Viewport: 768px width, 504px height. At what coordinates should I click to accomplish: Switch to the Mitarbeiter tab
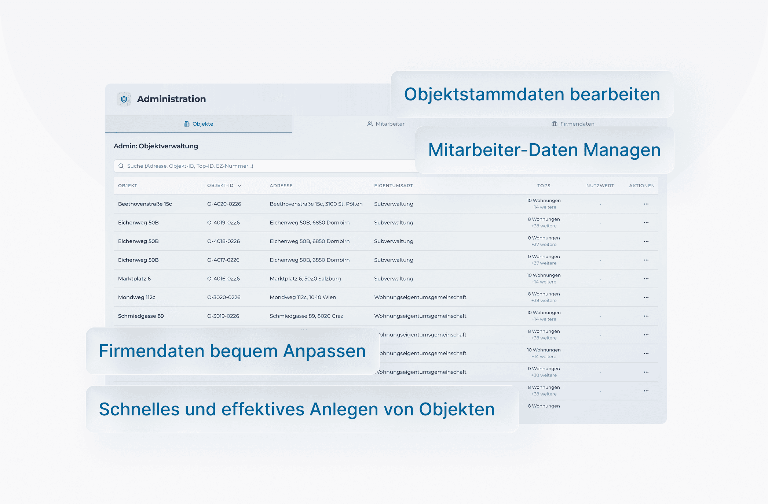coord(386,124)
